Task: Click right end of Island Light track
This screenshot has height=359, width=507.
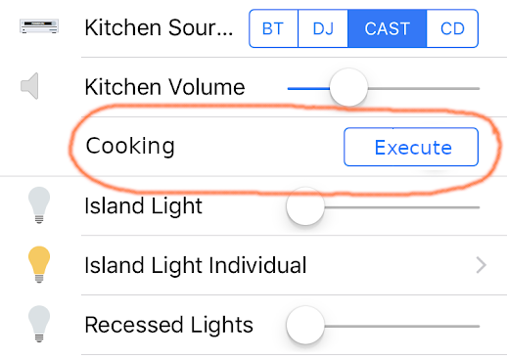Action: click(477, 207)
